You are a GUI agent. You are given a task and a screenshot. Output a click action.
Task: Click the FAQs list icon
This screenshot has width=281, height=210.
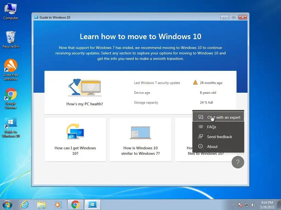201,127
